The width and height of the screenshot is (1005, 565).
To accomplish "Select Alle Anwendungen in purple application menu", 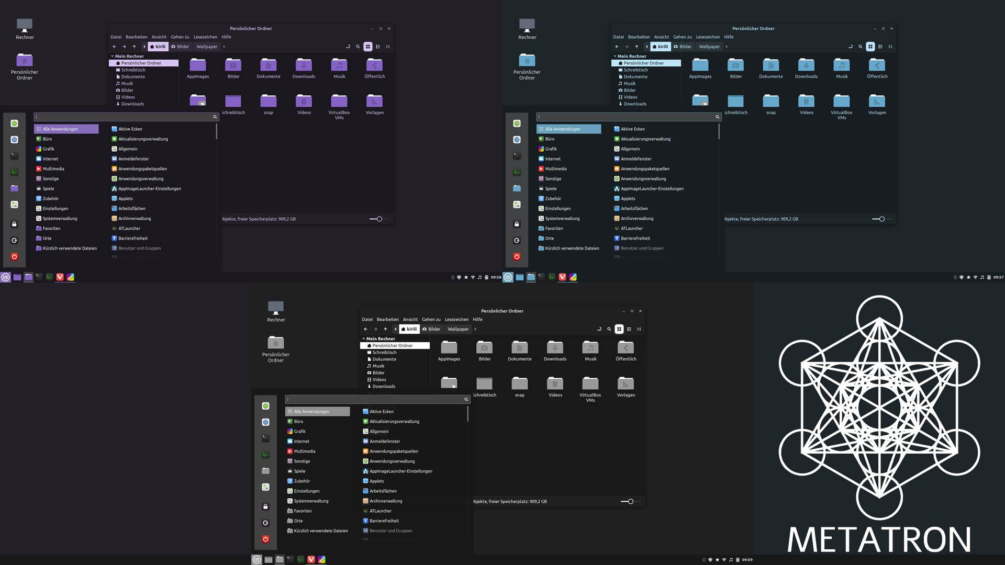I will click(66, 129).
